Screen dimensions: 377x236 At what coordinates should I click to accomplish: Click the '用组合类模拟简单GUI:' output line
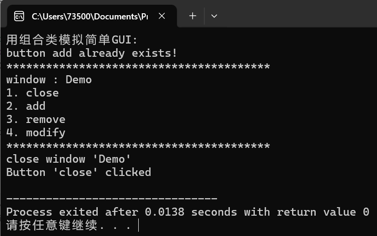tap(72, 40)
